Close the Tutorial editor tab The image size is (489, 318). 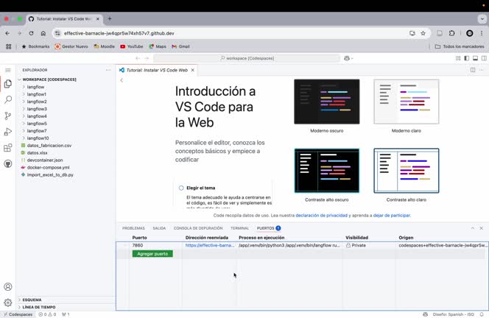(192, 70)
